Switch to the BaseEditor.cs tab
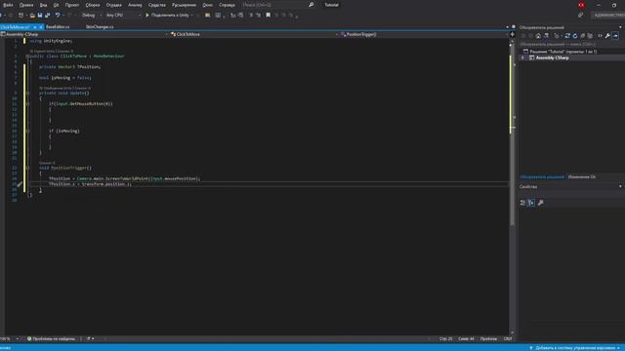The image size is (625, 351). [x=58, y=26]
